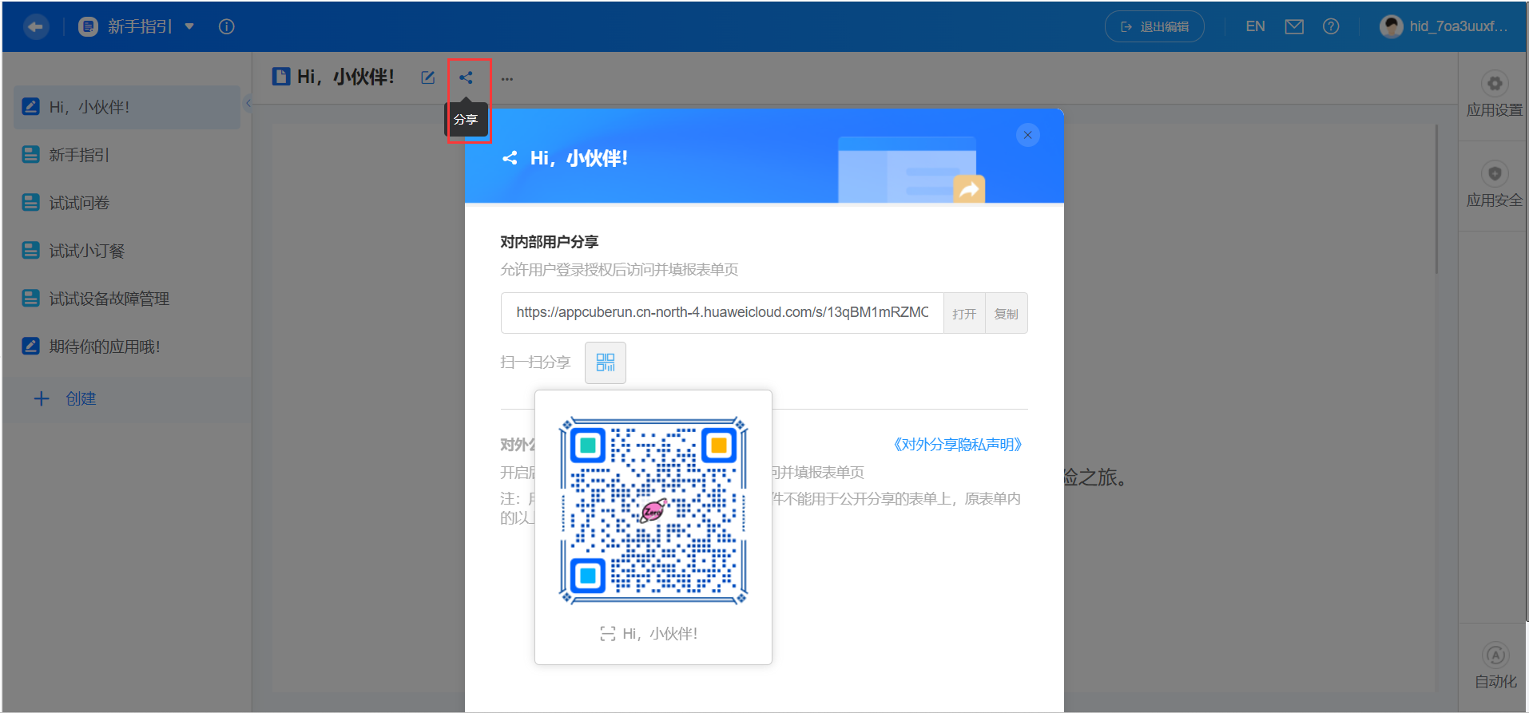
Task: Click the QR code image
Action: click(653, 510)
